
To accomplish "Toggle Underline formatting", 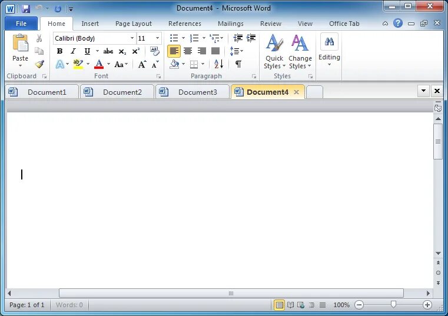I will point(87,51).
